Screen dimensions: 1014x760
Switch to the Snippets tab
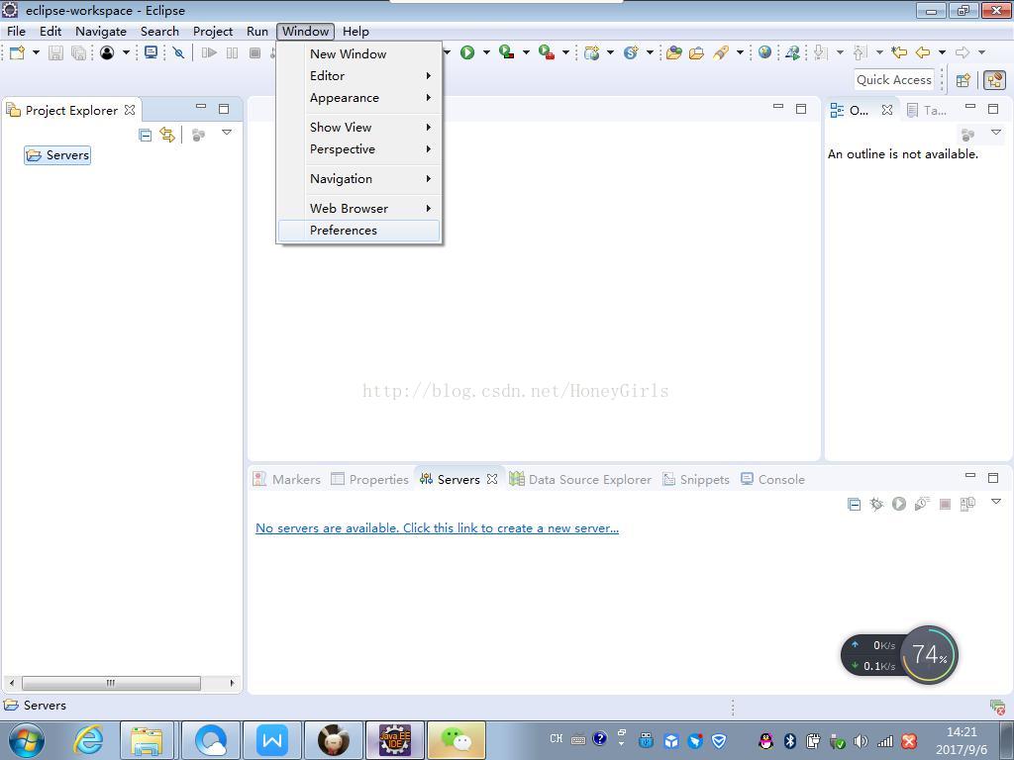tap(696, 480)
